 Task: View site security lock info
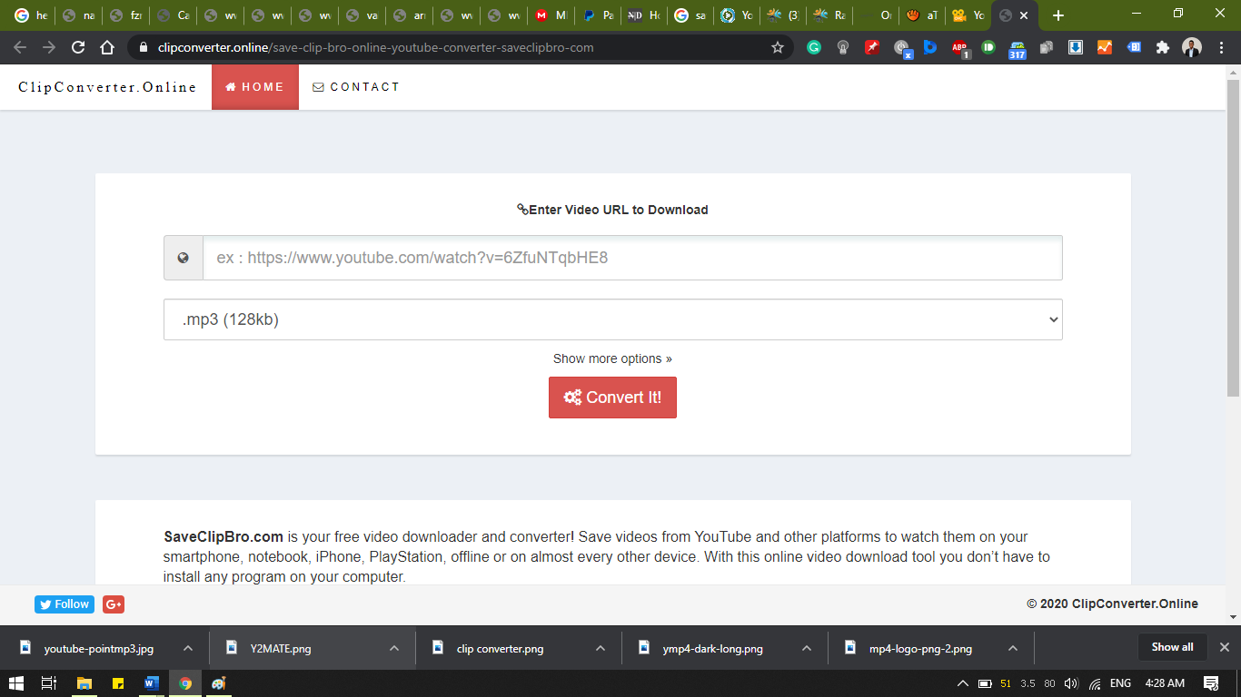tap(144, 47)
